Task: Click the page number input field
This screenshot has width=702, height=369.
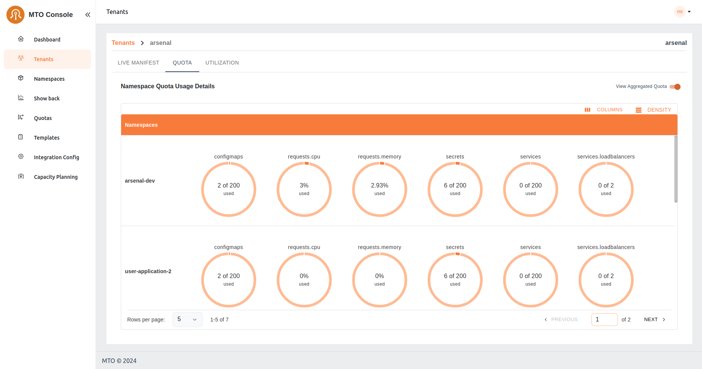Action: coord(604,320)
